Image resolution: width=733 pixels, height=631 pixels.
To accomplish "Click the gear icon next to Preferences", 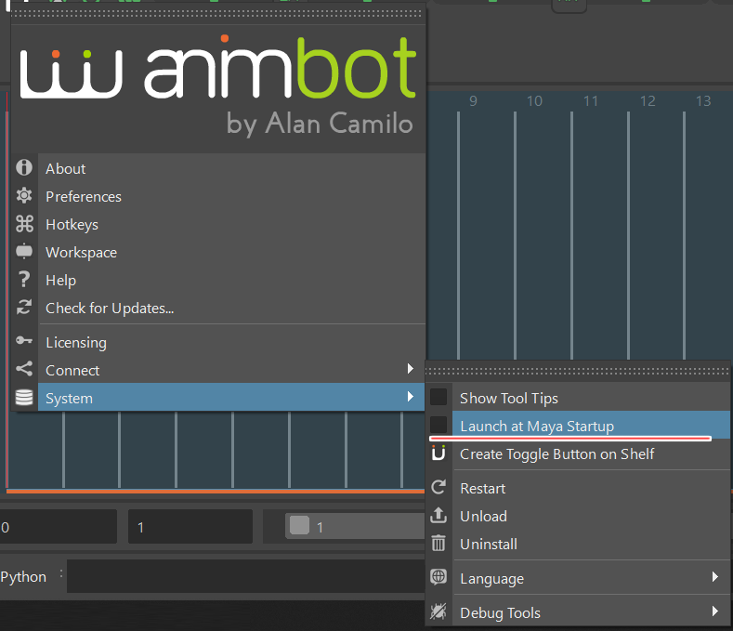I will pos(24,196).
